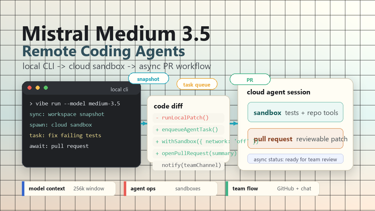
Task: Click the team flow GitHub + chat chip
Action: point(272,188)
